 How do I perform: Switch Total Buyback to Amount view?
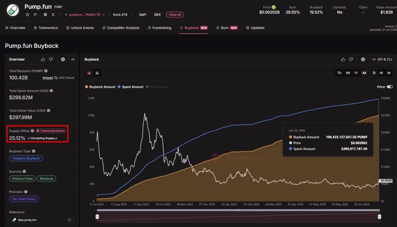pyautogui.click(x=48, y=78)
